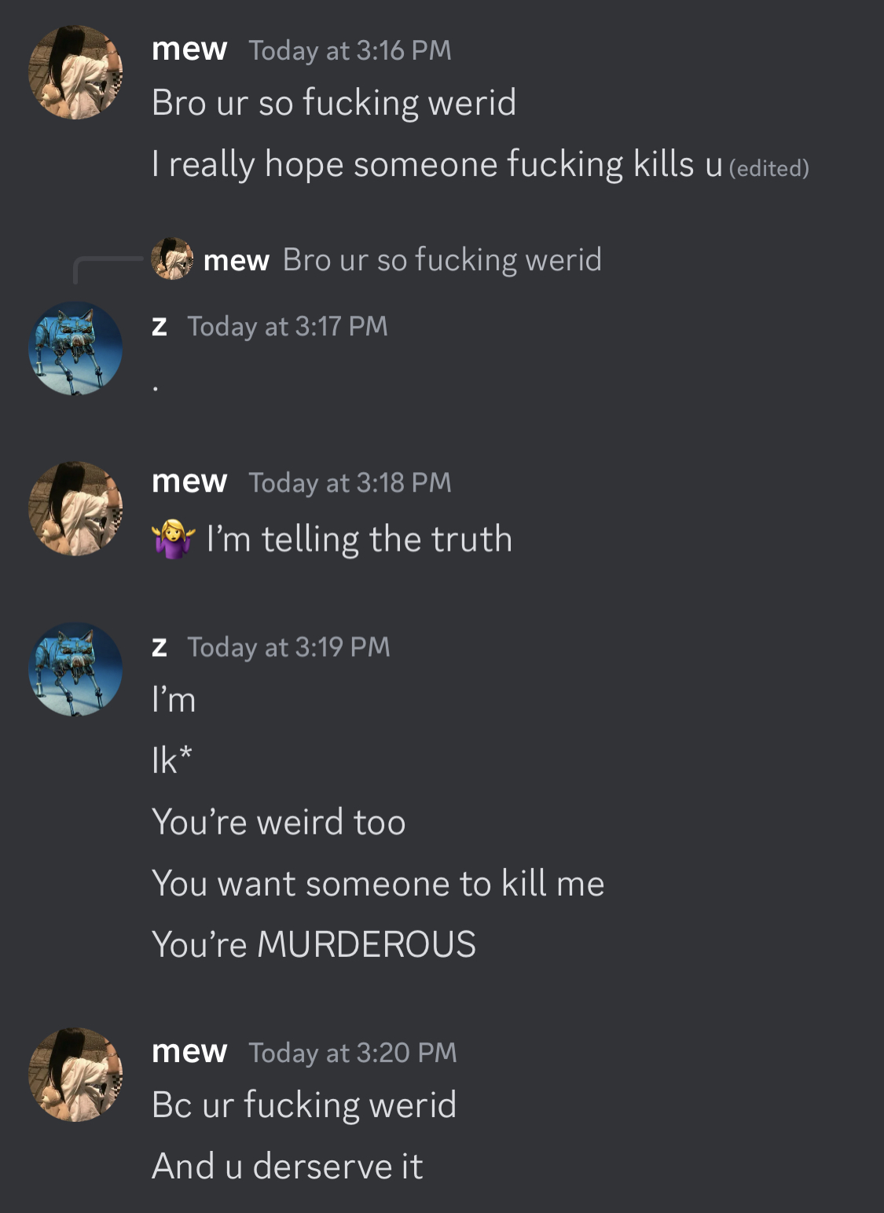Tap the 'Today at 3:19 PM' timestamp

pyautogui.click(x=288, y=647)
